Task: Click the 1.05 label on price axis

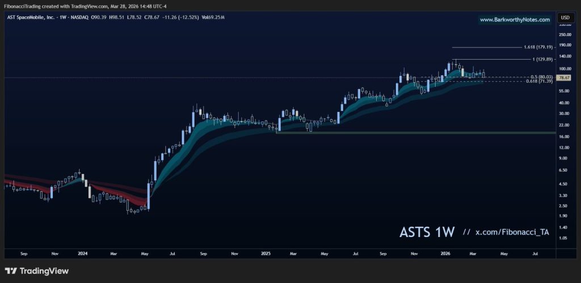Action: pyautogui.click(x=565, y=238)
